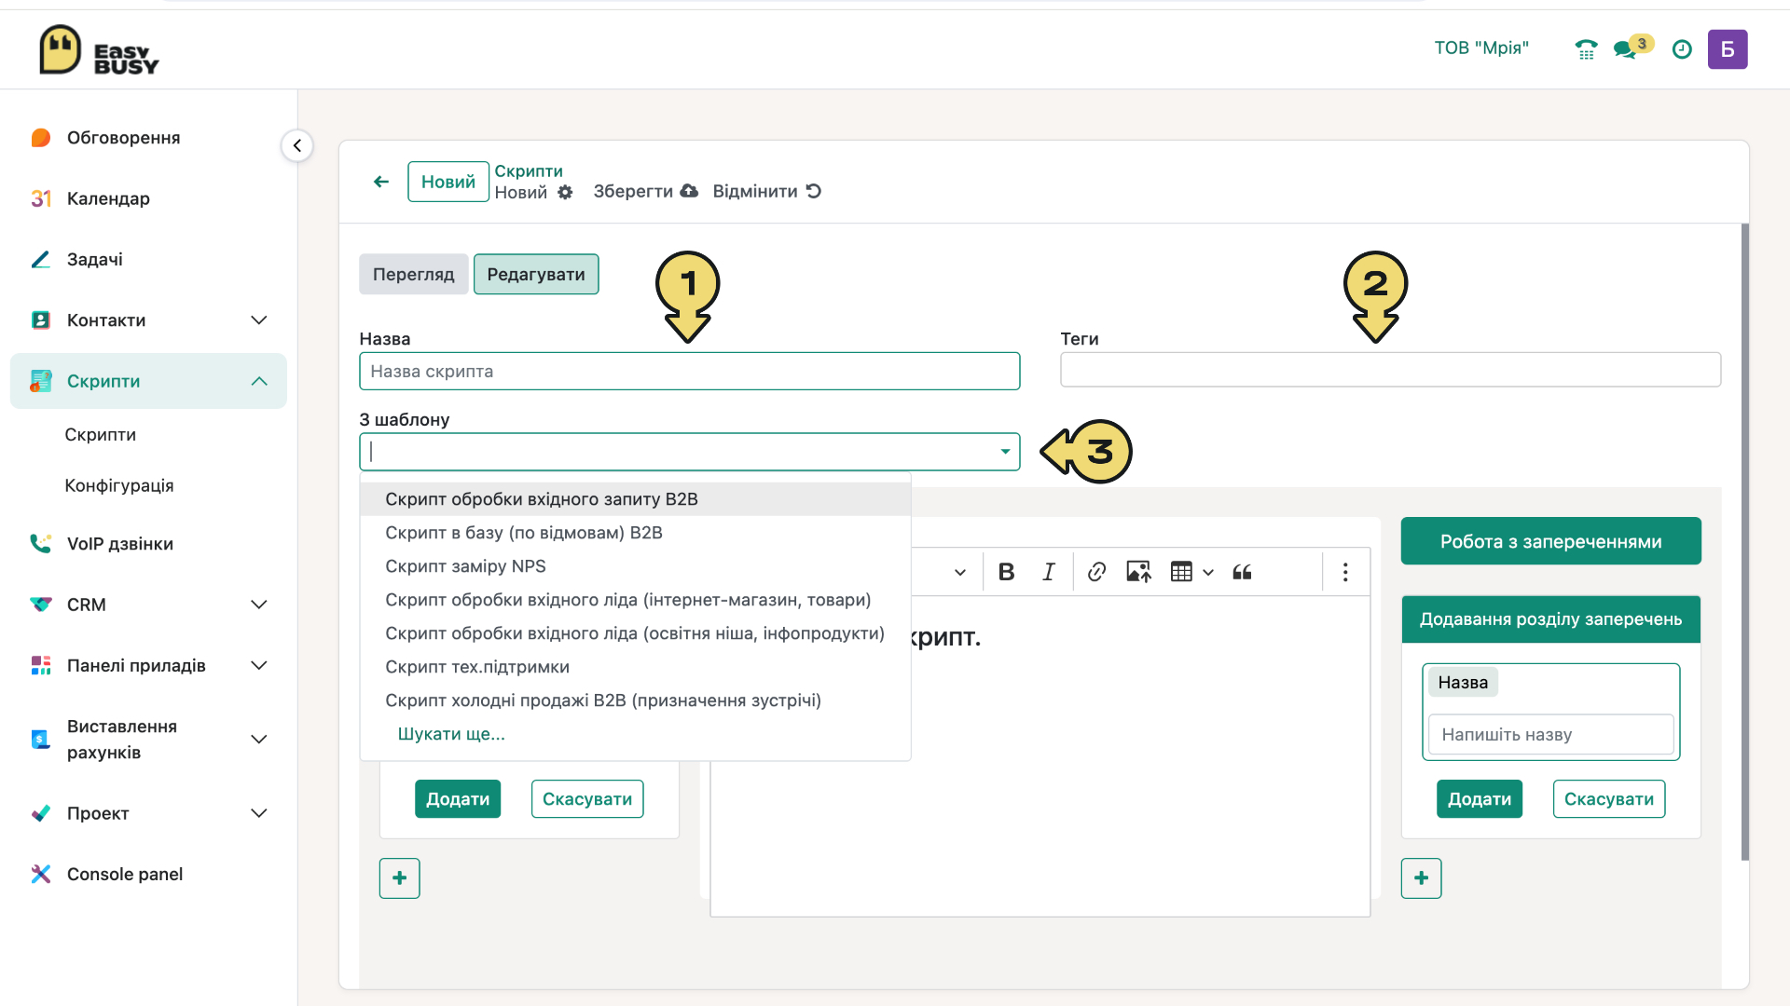Switch to the Перегляд tab
Viewport: 1790px width, 1006px height.
[414, 275]
